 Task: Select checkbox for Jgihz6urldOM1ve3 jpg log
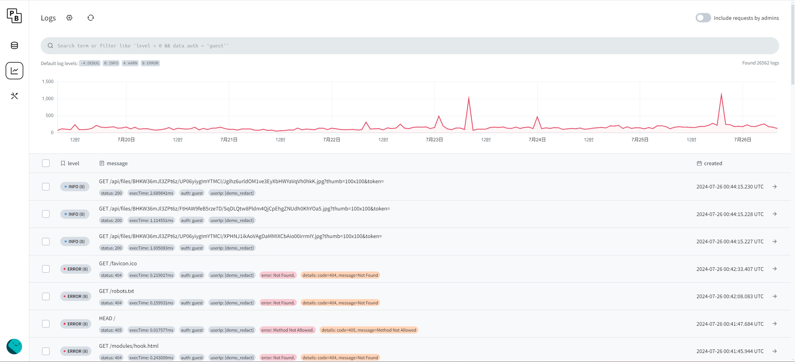pyautogui.click(x=46, y=187)
